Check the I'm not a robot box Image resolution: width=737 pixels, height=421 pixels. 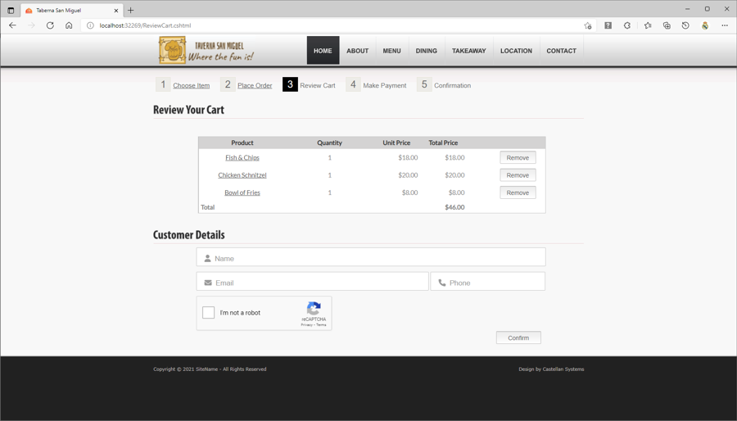pos(208,312)
